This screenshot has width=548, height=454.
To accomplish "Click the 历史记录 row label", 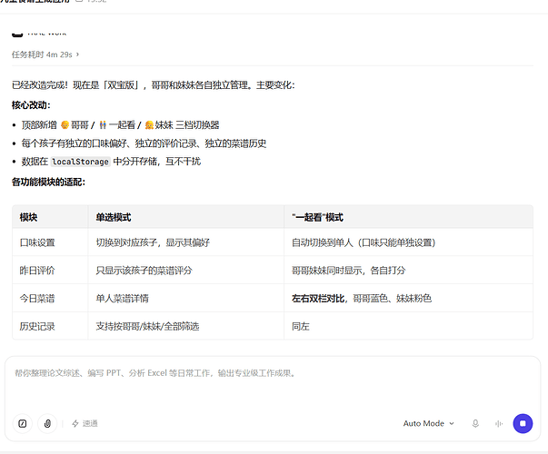I will (x=37, y=326).
